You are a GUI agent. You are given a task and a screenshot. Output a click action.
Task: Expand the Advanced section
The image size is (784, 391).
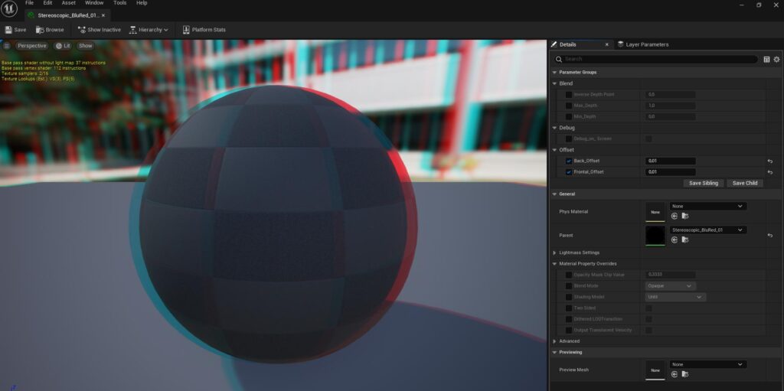click(554, 341)
